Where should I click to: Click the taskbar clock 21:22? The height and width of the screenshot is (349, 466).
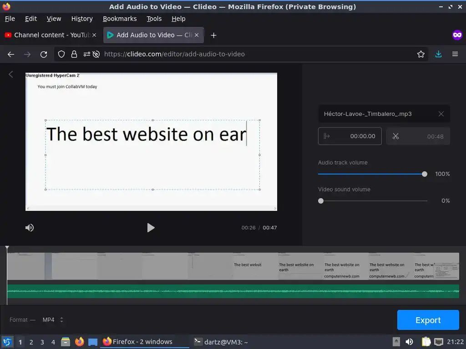pos(455,342)
